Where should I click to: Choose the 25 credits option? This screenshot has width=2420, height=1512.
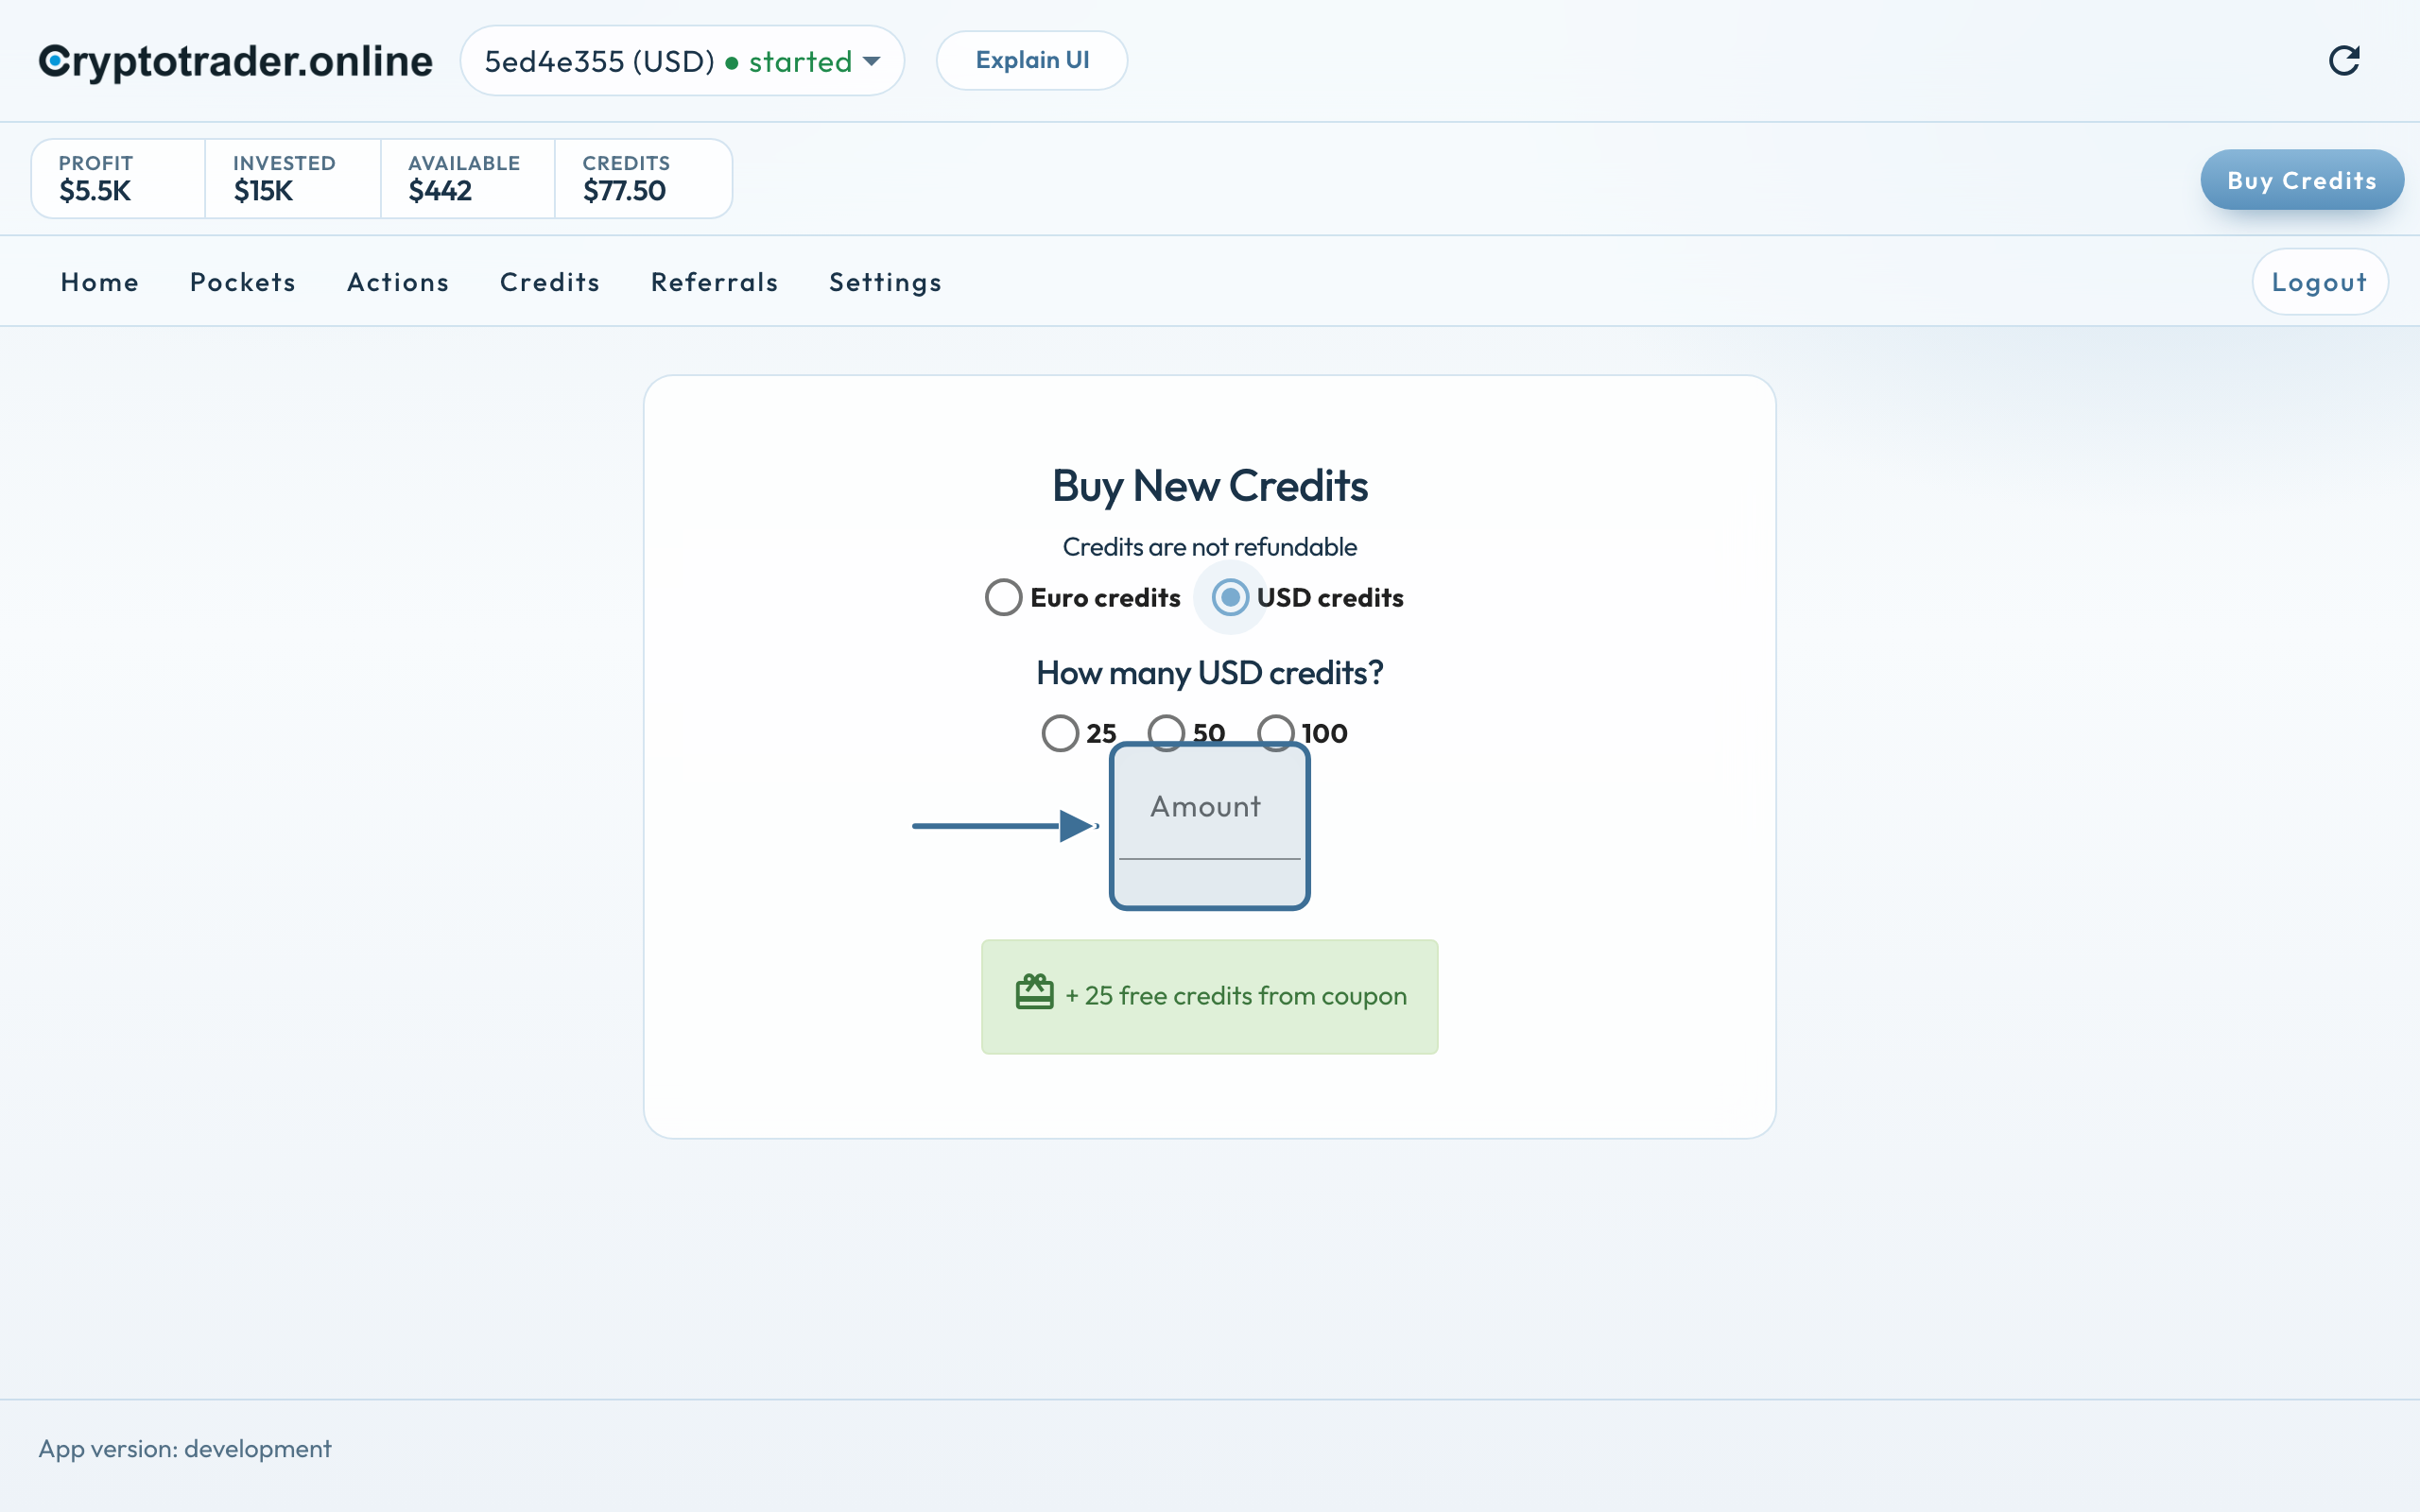tap(1060, 733)
